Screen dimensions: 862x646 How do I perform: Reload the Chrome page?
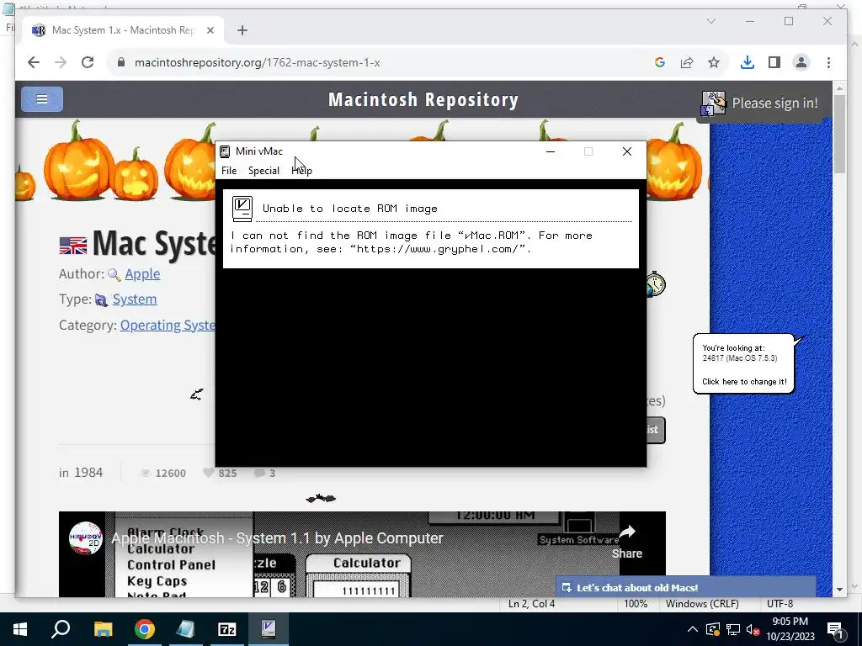[x=88, y=62]
